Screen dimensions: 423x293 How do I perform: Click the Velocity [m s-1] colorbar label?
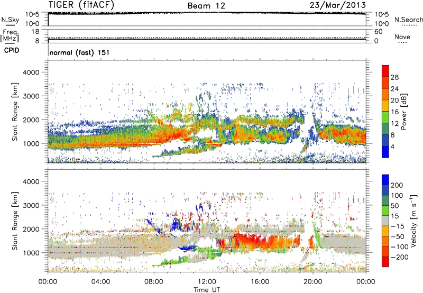pyautogui.click(x=413, y=221)
